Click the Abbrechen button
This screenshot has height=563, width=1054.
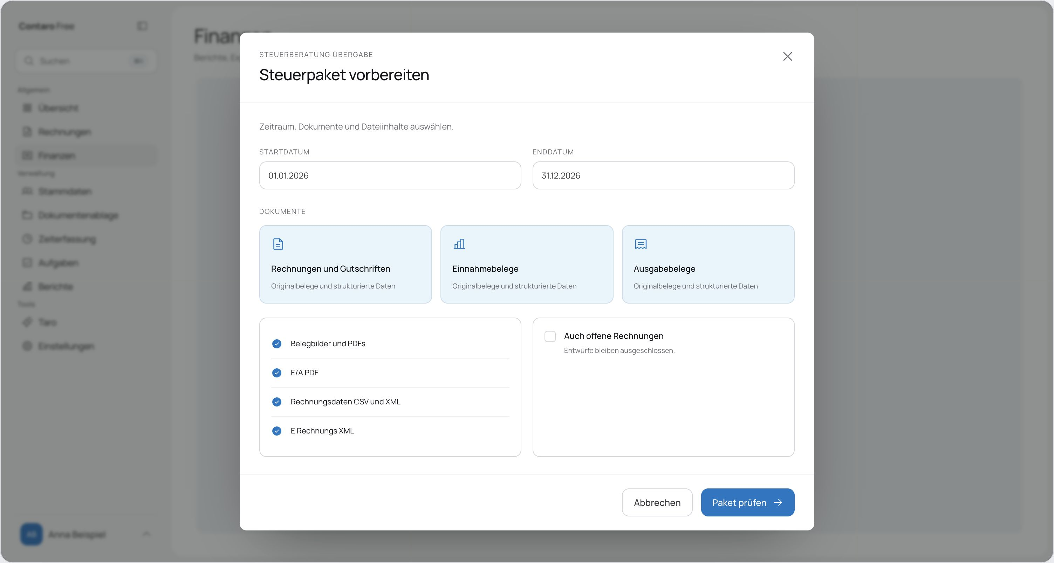(657, 502)
